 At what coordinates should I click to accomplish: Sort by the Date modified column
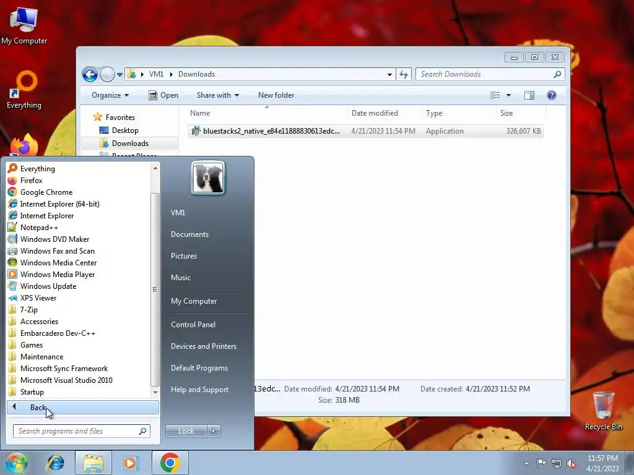tap(384, 113)
